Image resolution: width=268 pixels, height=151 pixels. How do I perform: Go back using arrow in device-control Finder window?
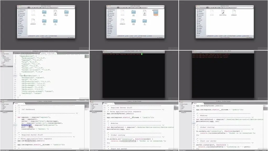[x=197, y=8]
